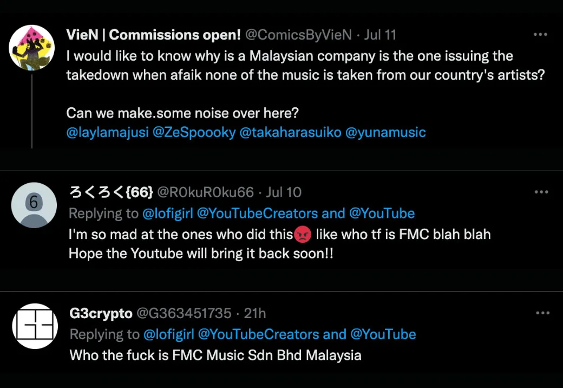Open more options on R0kuR0ku66's tweet
This screenshot has height=388, width=563.
pos(541,192)
